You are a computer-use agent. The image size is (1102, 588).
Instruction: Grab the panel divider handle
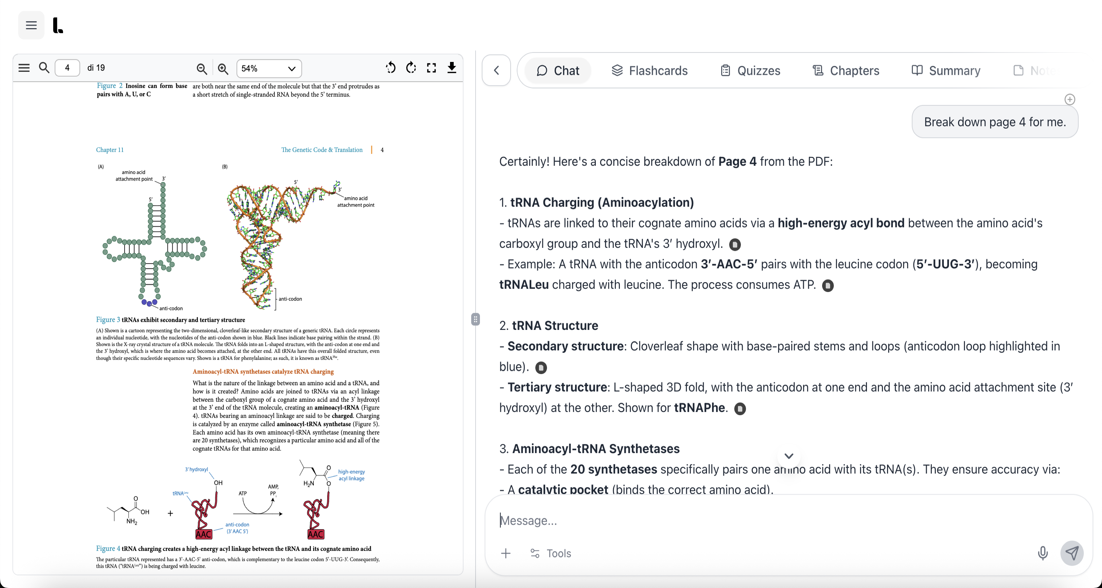click(x=475, y=319)
